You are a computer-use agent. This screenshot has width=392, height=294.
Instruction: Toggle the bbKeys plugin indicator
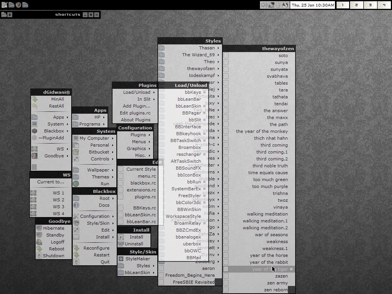[x=204, y=92]
